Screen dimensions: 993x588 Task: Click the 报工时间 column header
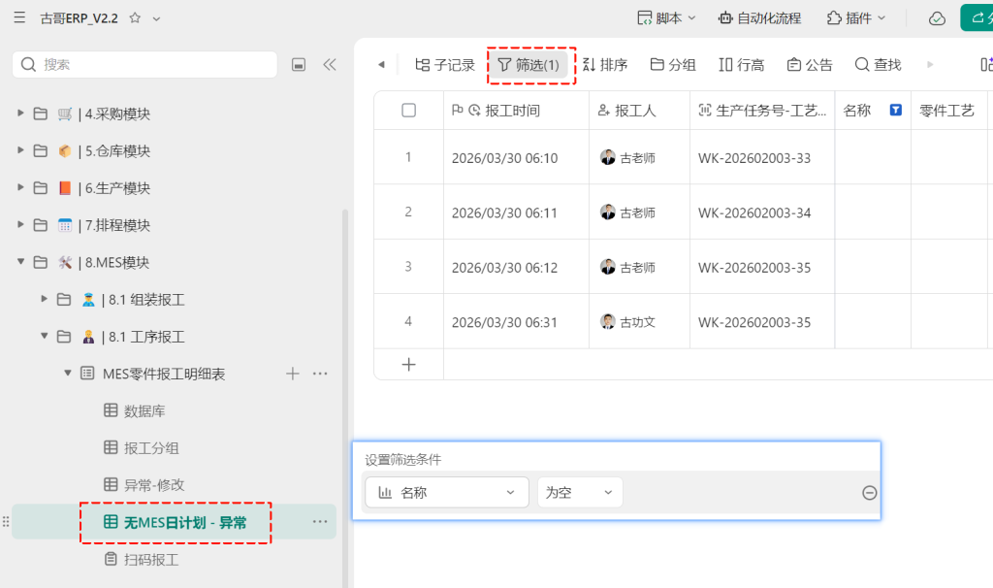(x=516, y=111)
